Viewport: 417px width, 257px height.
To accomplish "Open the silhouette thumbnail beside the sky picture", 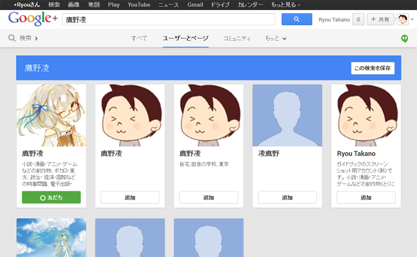I will (x=130, y=237).
